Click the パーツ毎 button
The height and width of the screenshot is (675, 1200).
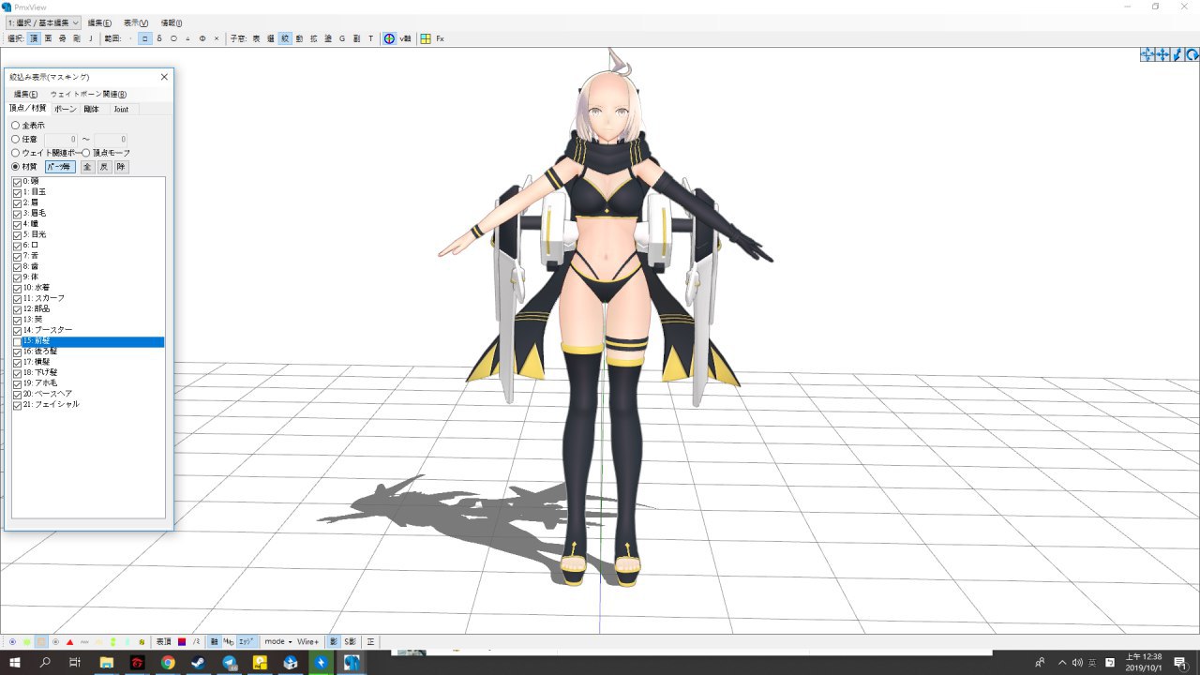[x=60, y=167]
